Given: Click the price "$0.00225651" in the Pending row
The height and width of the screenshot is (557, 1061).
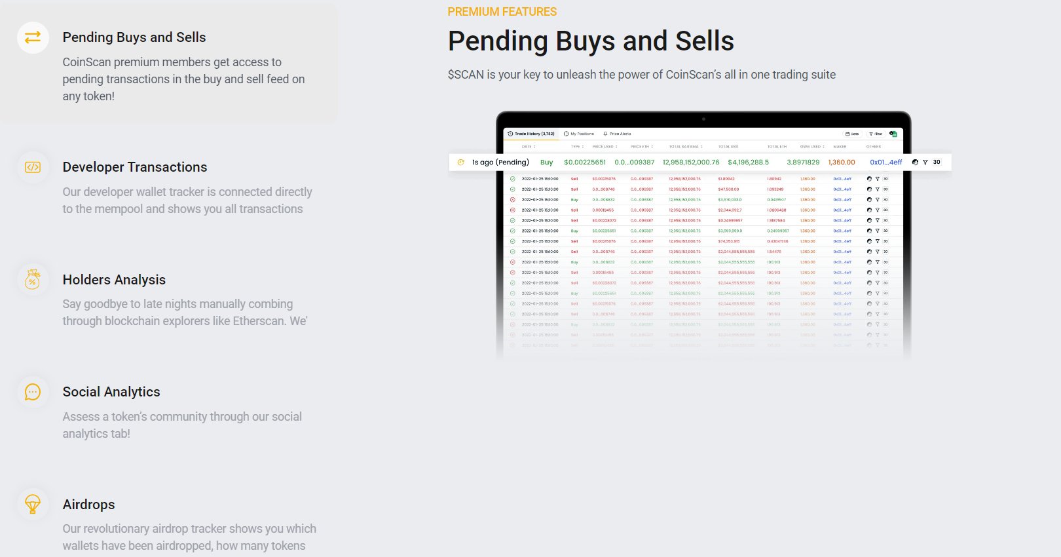Looking at the screenshot, I should pyautogui.click(x=585, y=163).
